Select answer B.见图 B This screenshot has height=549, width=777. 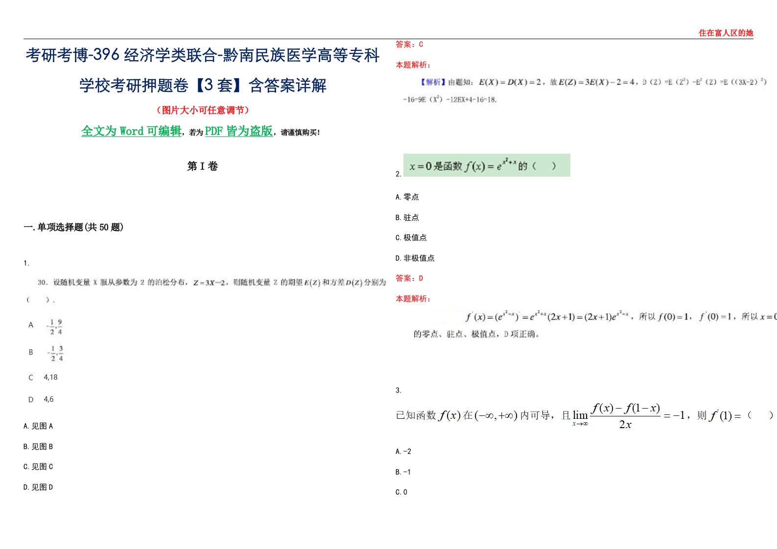point(38,447)
